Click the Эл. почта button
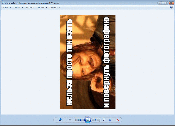Viewport: 175px width, 126px height. point(30,8)
